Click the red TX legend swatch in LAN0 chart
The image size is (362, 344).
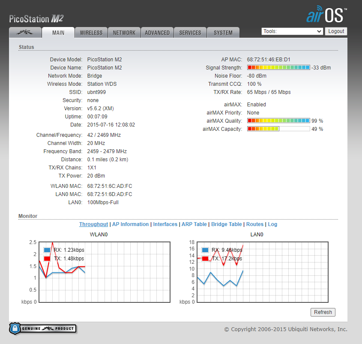[205, 259]
